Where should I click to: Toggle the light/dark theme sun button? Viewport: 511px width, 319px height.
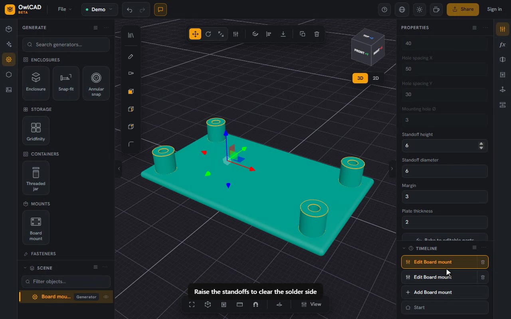tap(420, 10)
